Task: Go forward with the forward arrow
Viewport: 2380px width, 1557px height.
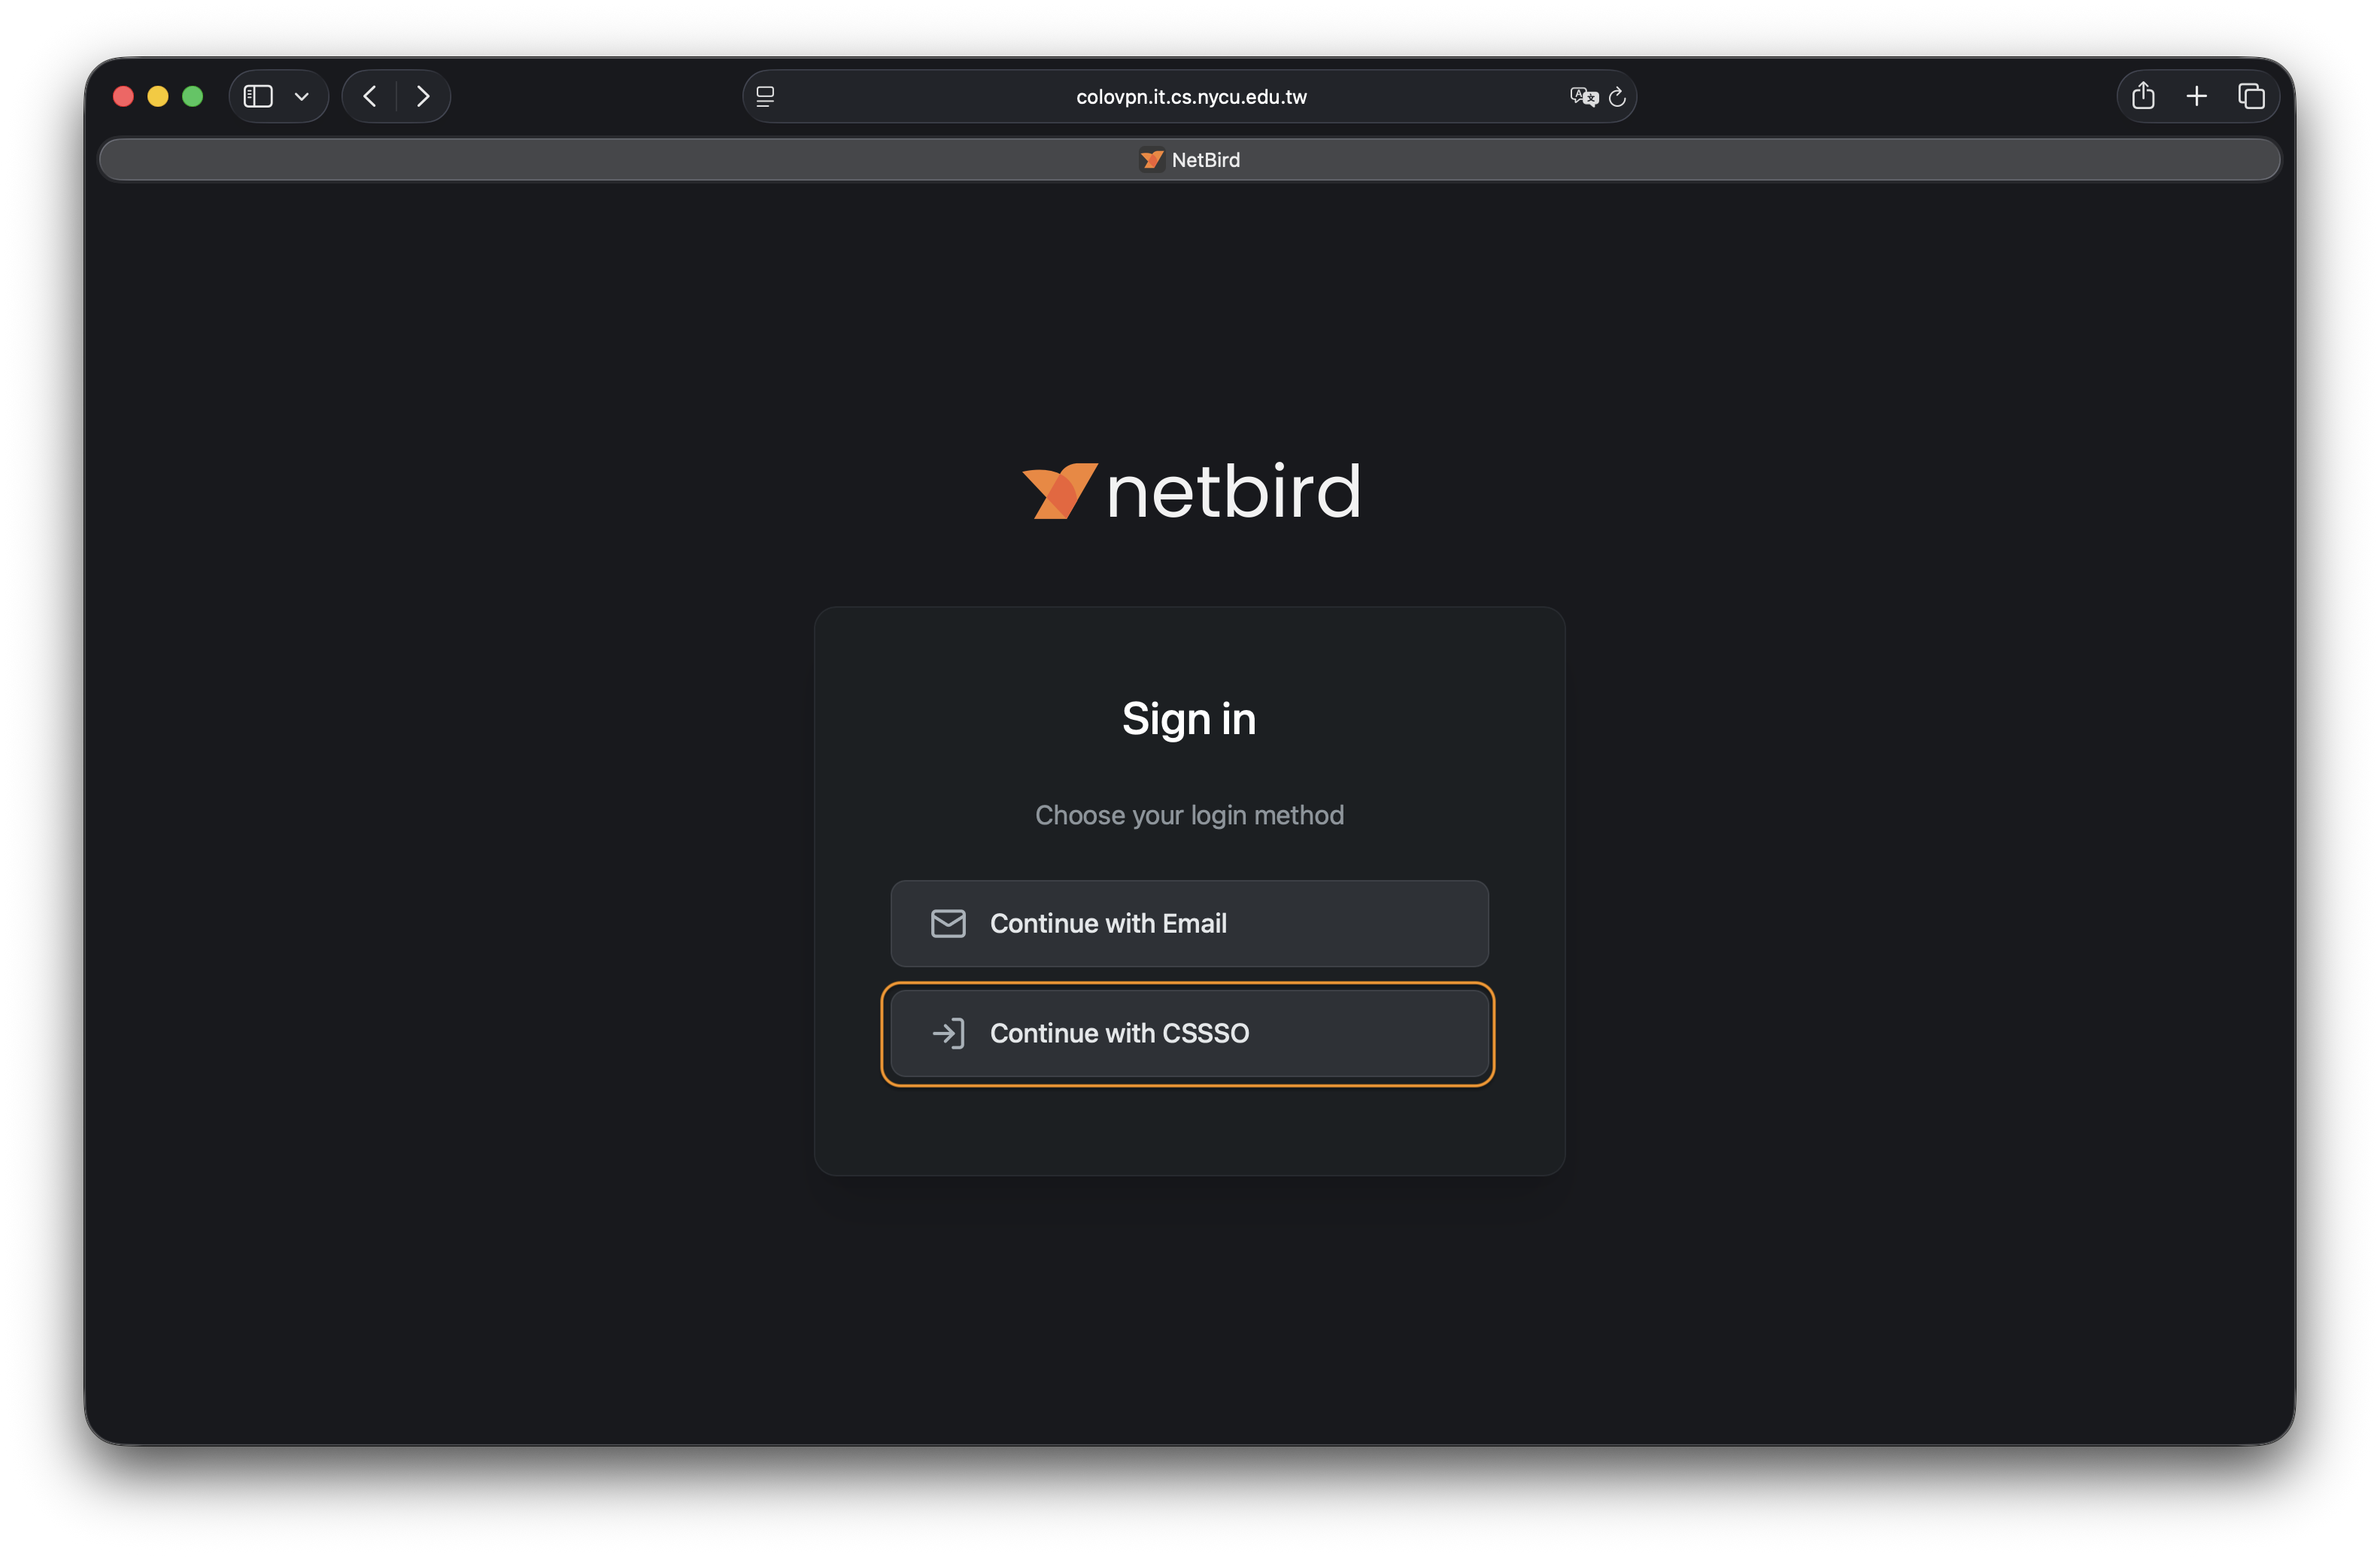Action: [x=423, y=96]
